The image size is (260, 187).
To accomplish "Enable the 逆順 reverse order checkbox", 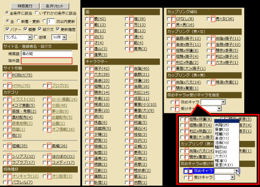I will click(36, 37).
